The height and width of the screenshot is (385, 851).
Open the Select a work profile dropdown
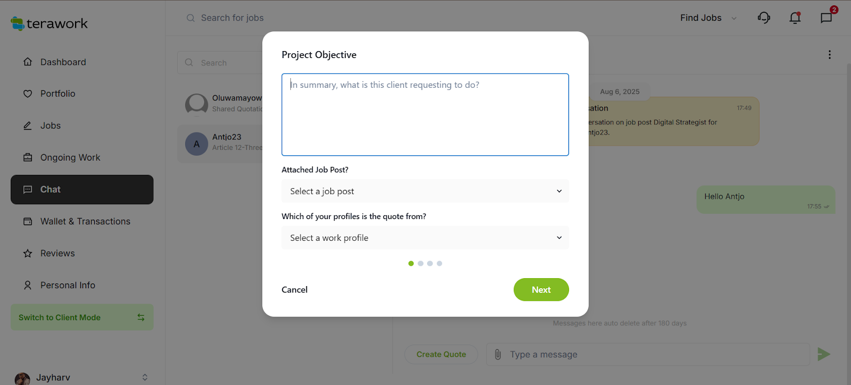(425, 238)
